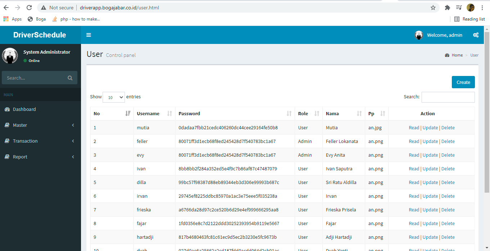The image size is (490, 251).
Task: Click the Home breadcrumb dashboard icon
Action: (x=447, y=55)
